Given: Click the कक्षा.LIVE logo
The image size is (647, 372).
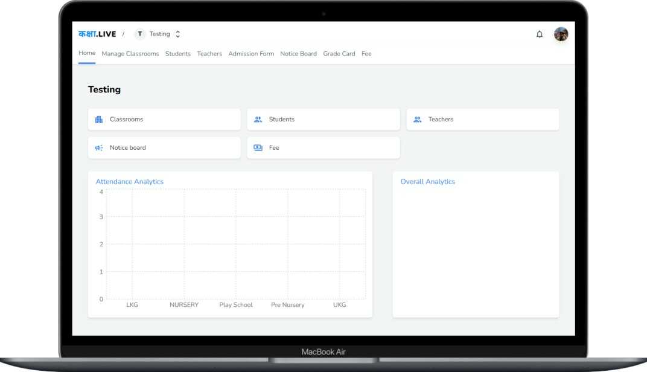Looking at the screenshot, I should [x=97, y=33].
